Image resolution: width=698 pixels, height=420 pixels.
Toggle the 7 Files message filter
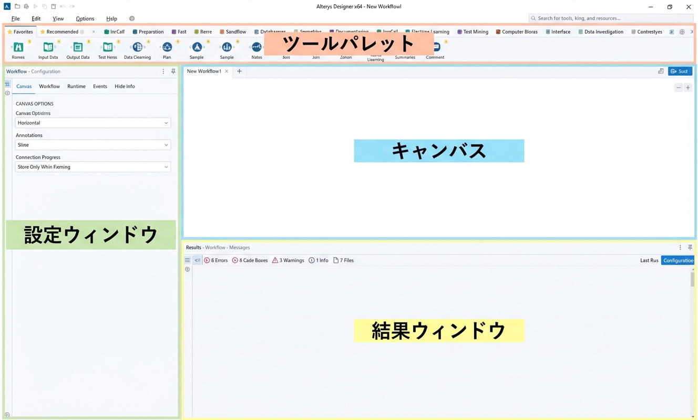pyautogui.click(x=344, y=260)
